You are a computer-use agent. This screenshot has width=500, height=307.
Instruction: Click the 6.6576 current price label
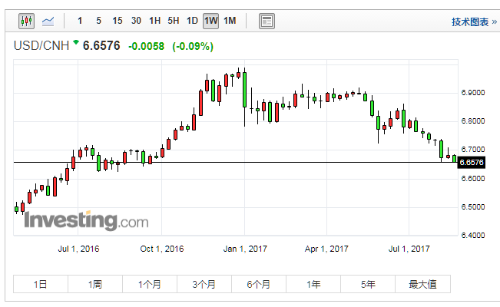coord(471,162)
